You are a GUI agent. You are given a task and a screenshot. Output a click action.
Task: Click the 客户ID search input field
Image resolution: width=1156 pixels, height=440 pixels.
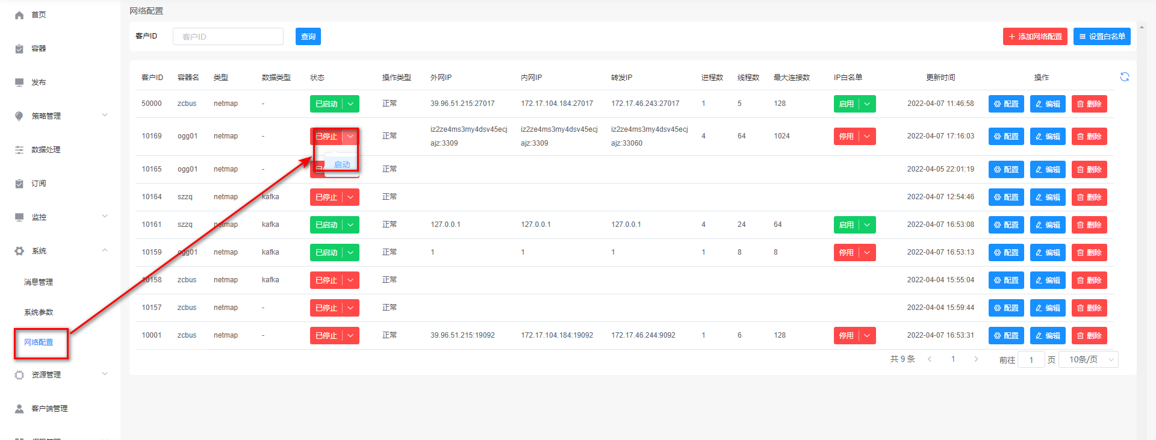(228, 37)
